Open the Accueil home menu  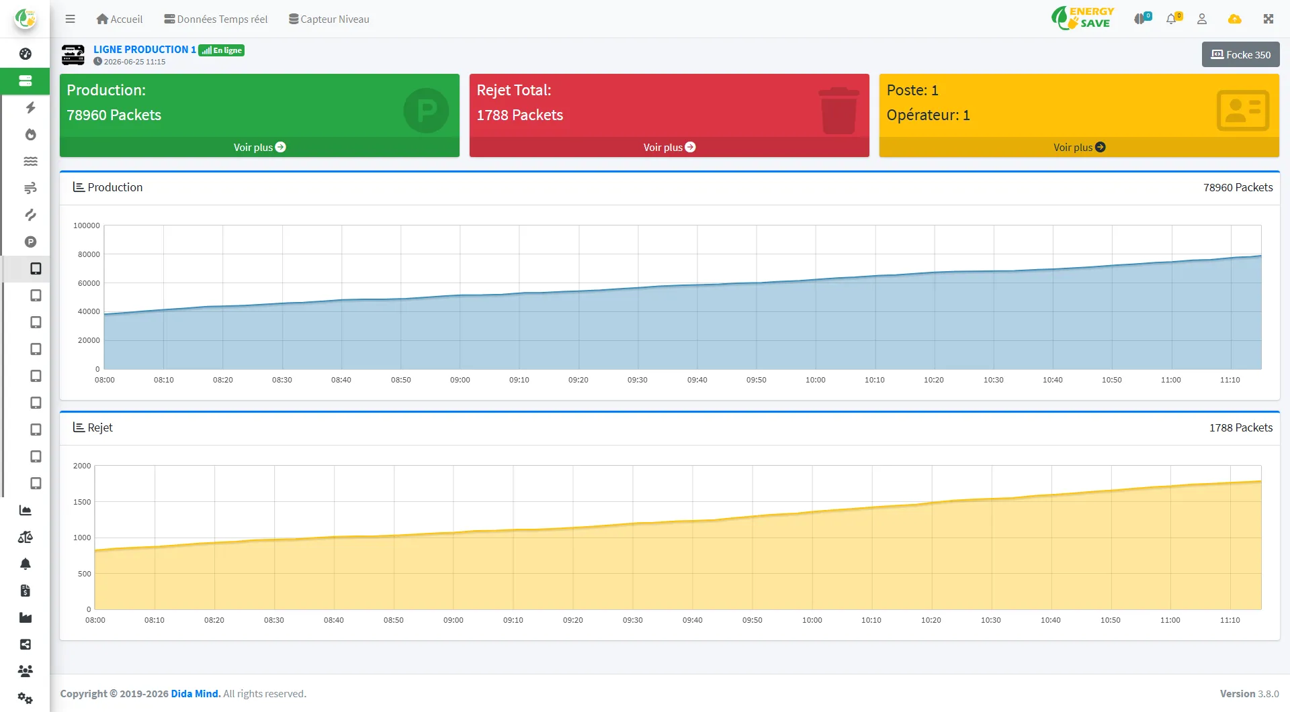point(120,19)
